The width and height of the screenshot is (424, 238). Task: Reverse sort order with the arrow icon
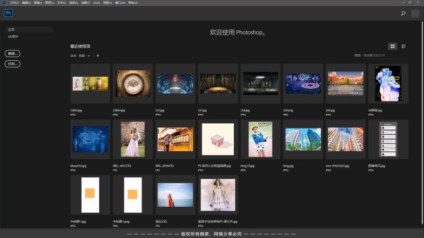point(98,56)
